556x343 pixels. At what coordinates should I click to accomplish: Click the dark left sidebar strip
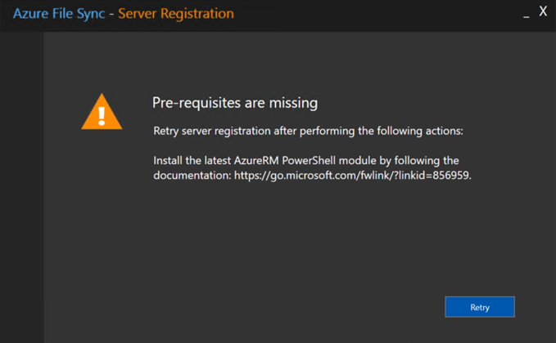pyautogui.click(x=22, y=187)
